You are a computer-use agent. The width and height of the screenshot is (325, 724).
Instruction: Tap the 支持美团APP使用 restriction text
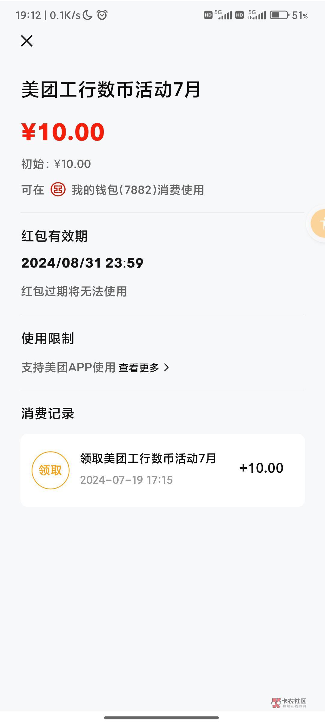tap(68, 367)
